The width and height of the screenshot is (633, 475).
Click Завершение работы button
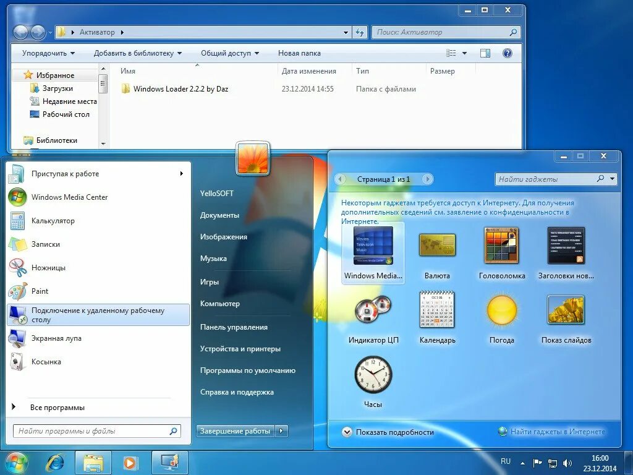pyautogui.click(x=235, y=431)
